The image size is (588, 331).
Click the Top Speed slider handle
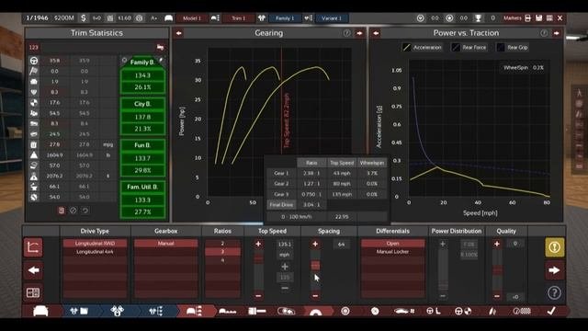pos(258,259)
